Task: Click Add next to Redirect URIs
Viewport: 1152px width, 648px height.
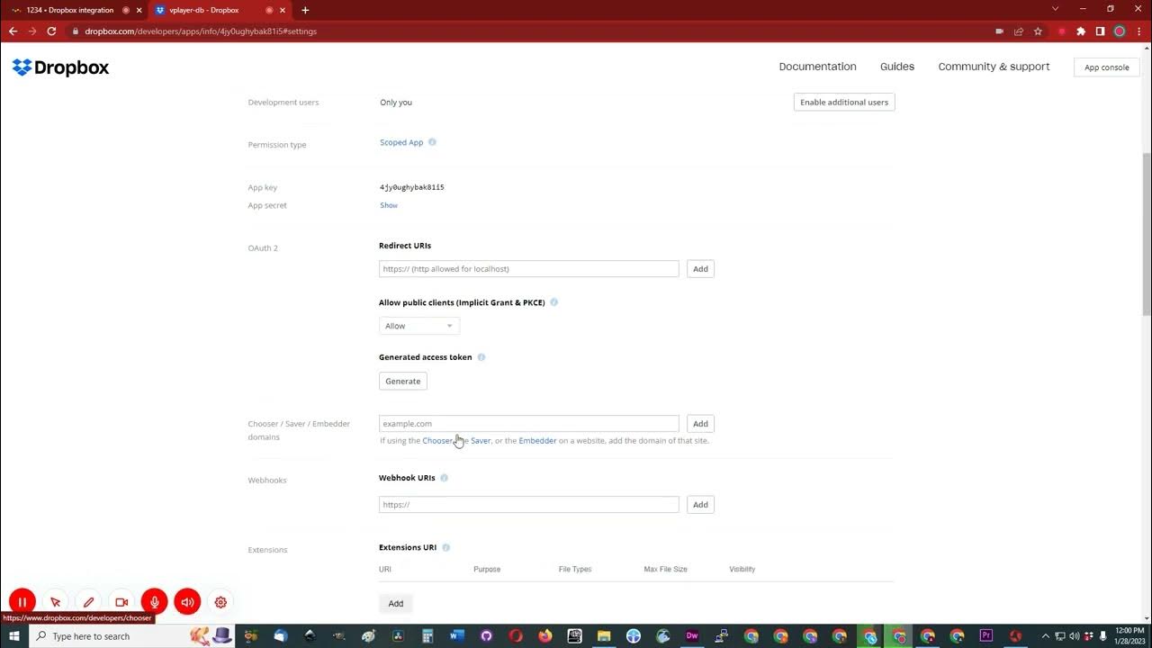Action: [700, 269]
